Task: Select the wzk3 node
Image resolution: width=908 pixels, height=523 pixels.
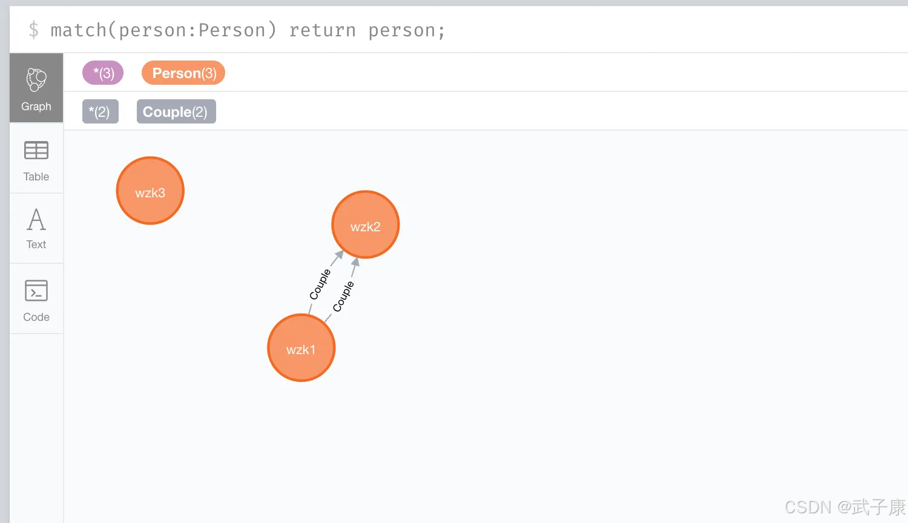Action: click(x=150, y=190)
